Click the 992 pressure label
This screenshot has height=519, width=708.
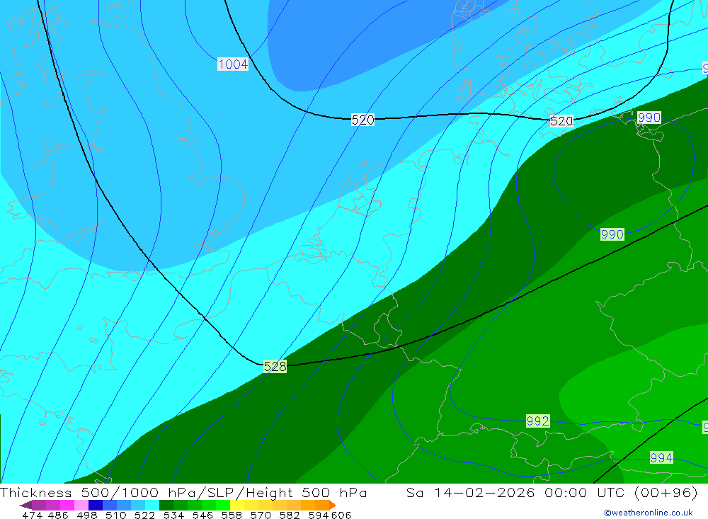click(538, 421)
